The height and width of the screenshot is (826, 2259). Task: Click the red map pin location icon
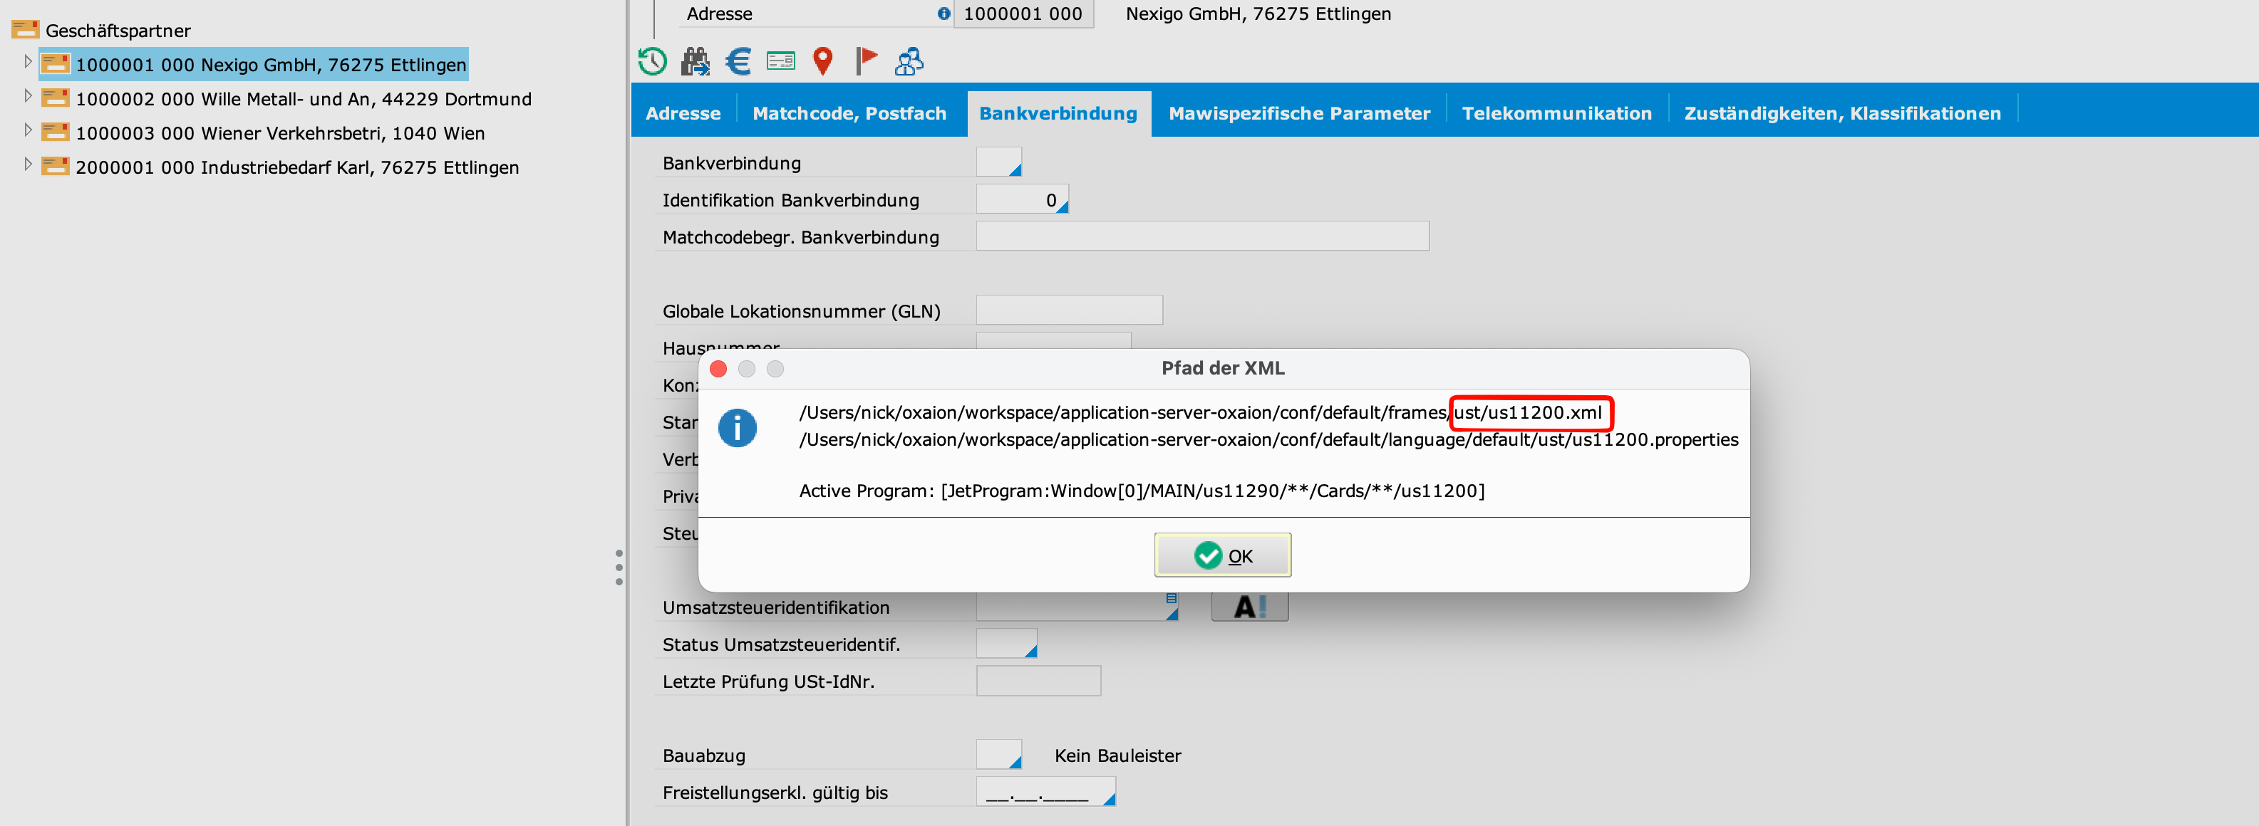(x=822, y=61)
